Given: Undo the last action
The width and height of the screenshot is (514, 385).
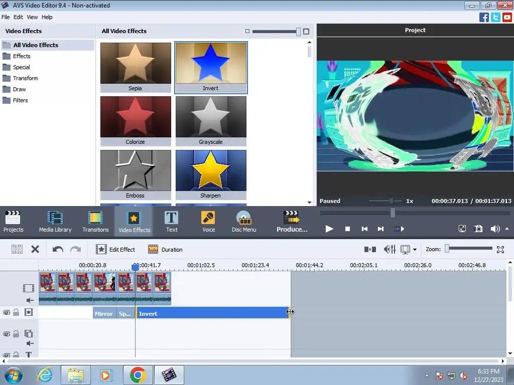Looking at the screenshot, I should pos(58,250).
